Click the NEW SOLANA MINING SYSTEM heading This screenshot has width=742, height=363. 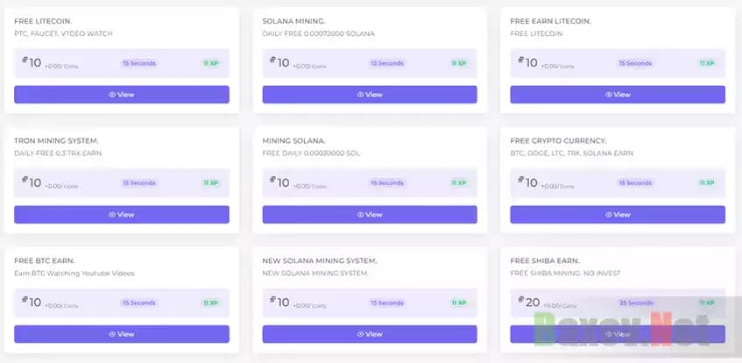click(x=320, y=260)
